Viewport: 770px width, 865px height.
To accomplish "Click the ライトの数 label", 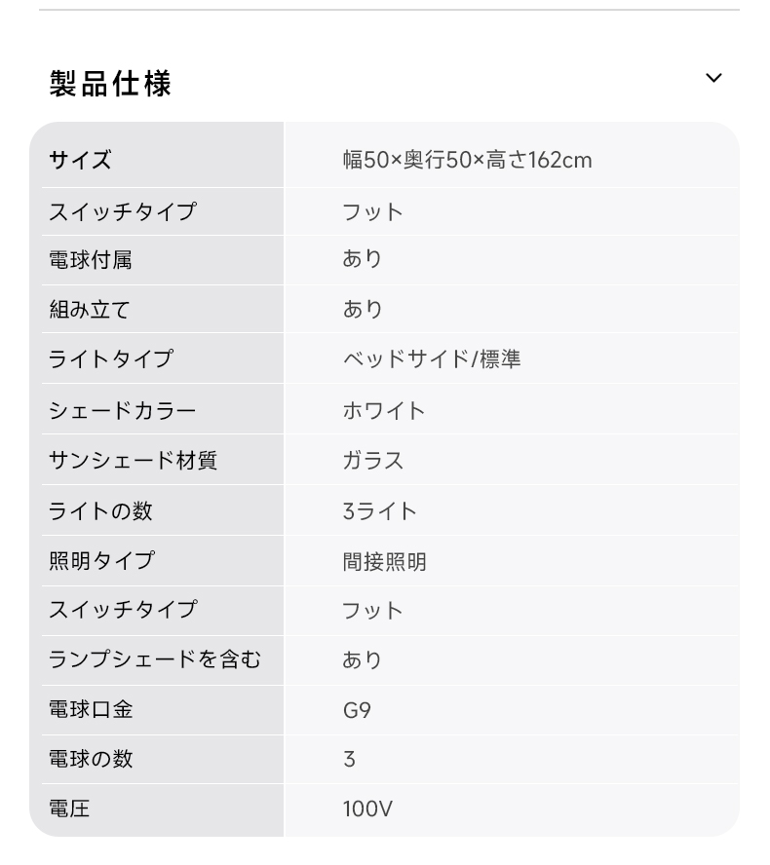I will pos(100,510).
